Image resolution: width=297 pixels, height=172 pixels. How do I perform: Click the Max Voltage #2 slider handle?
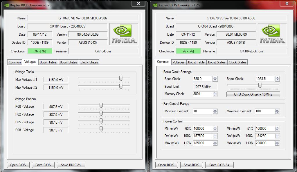[121, 86]
